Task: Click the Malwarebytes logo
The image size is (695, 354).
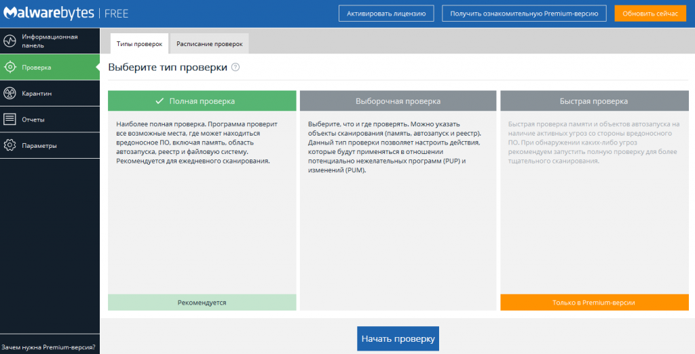Action: [46, 14]
